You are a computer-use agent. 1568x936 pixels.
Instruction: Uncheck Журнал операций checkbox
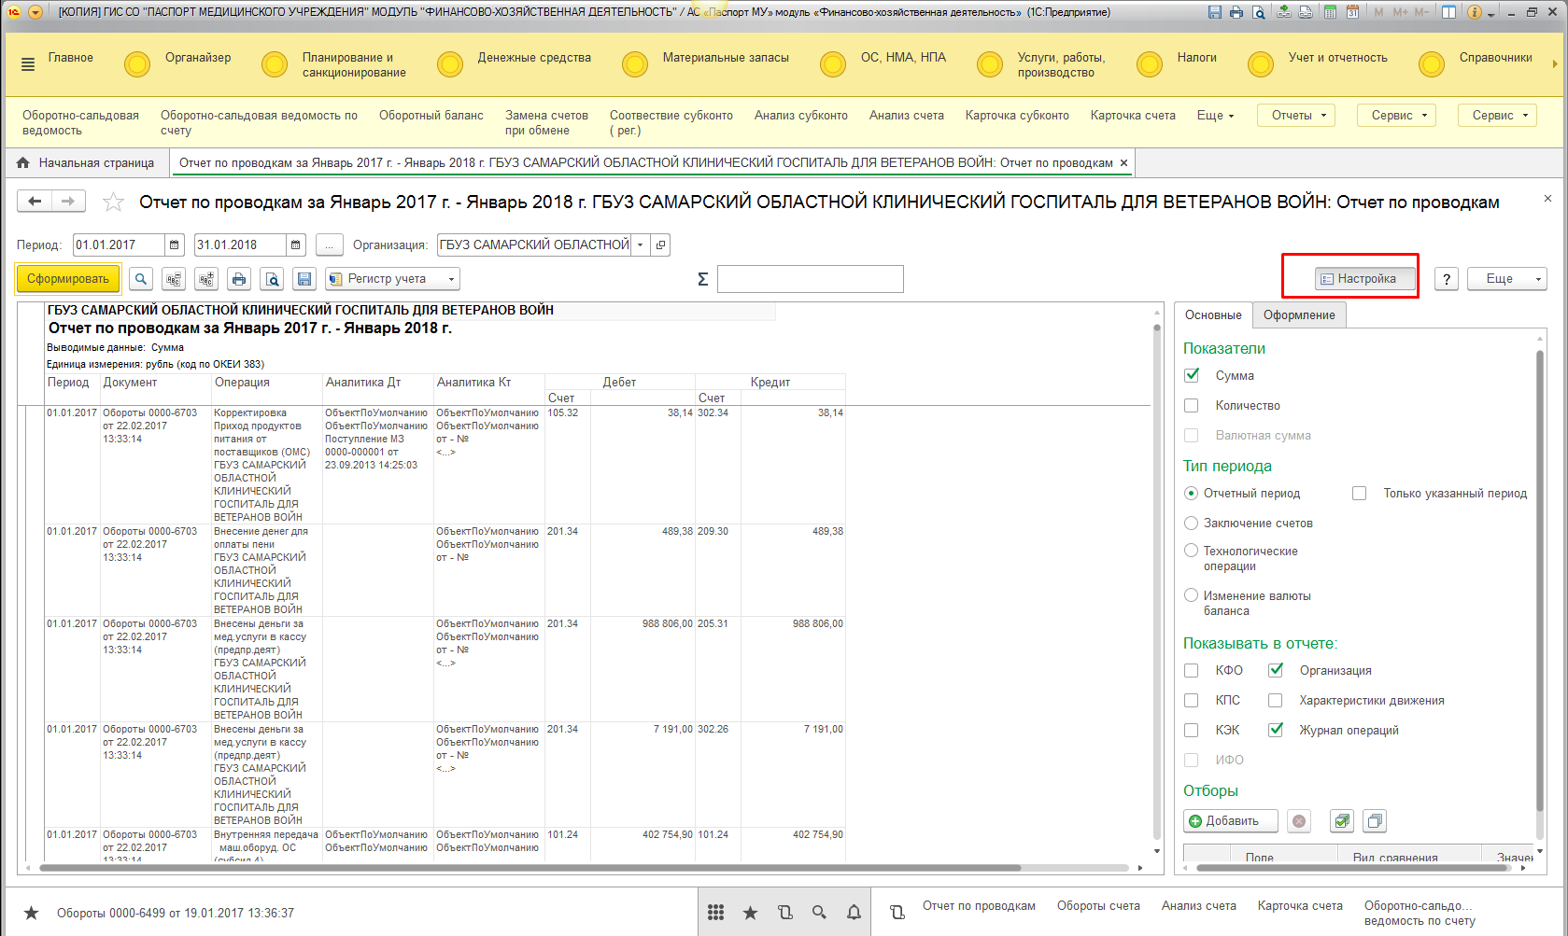(x=1276, y=730)
